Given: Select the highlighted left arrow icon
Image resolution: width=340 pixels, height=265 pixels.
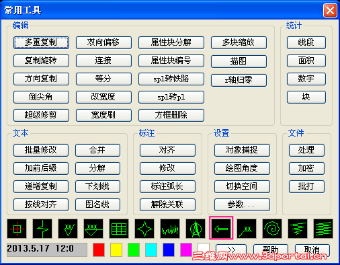Looking at the screenshot, I should point(221,228).
